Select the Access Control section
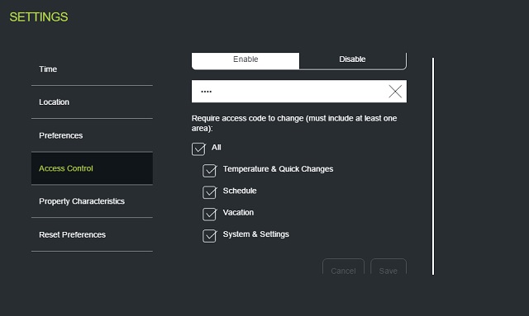The image size is (529, 316). click(92, 168)
